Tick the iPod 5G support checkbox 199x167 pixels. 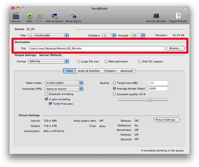click(140, 62)
